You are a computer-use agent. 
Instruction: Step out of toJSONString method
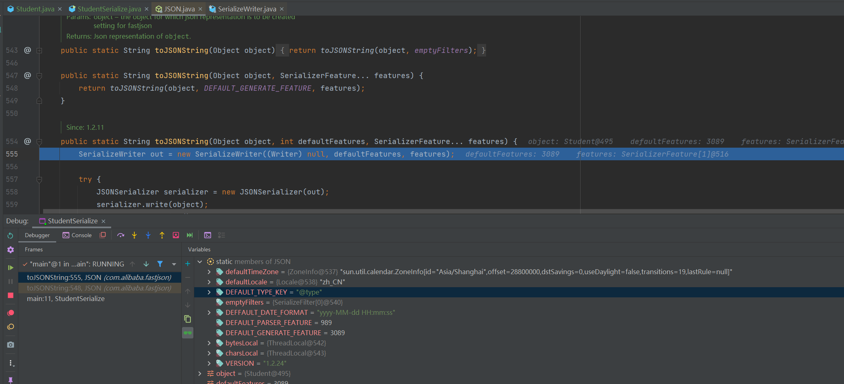click(x=162, y=235)
